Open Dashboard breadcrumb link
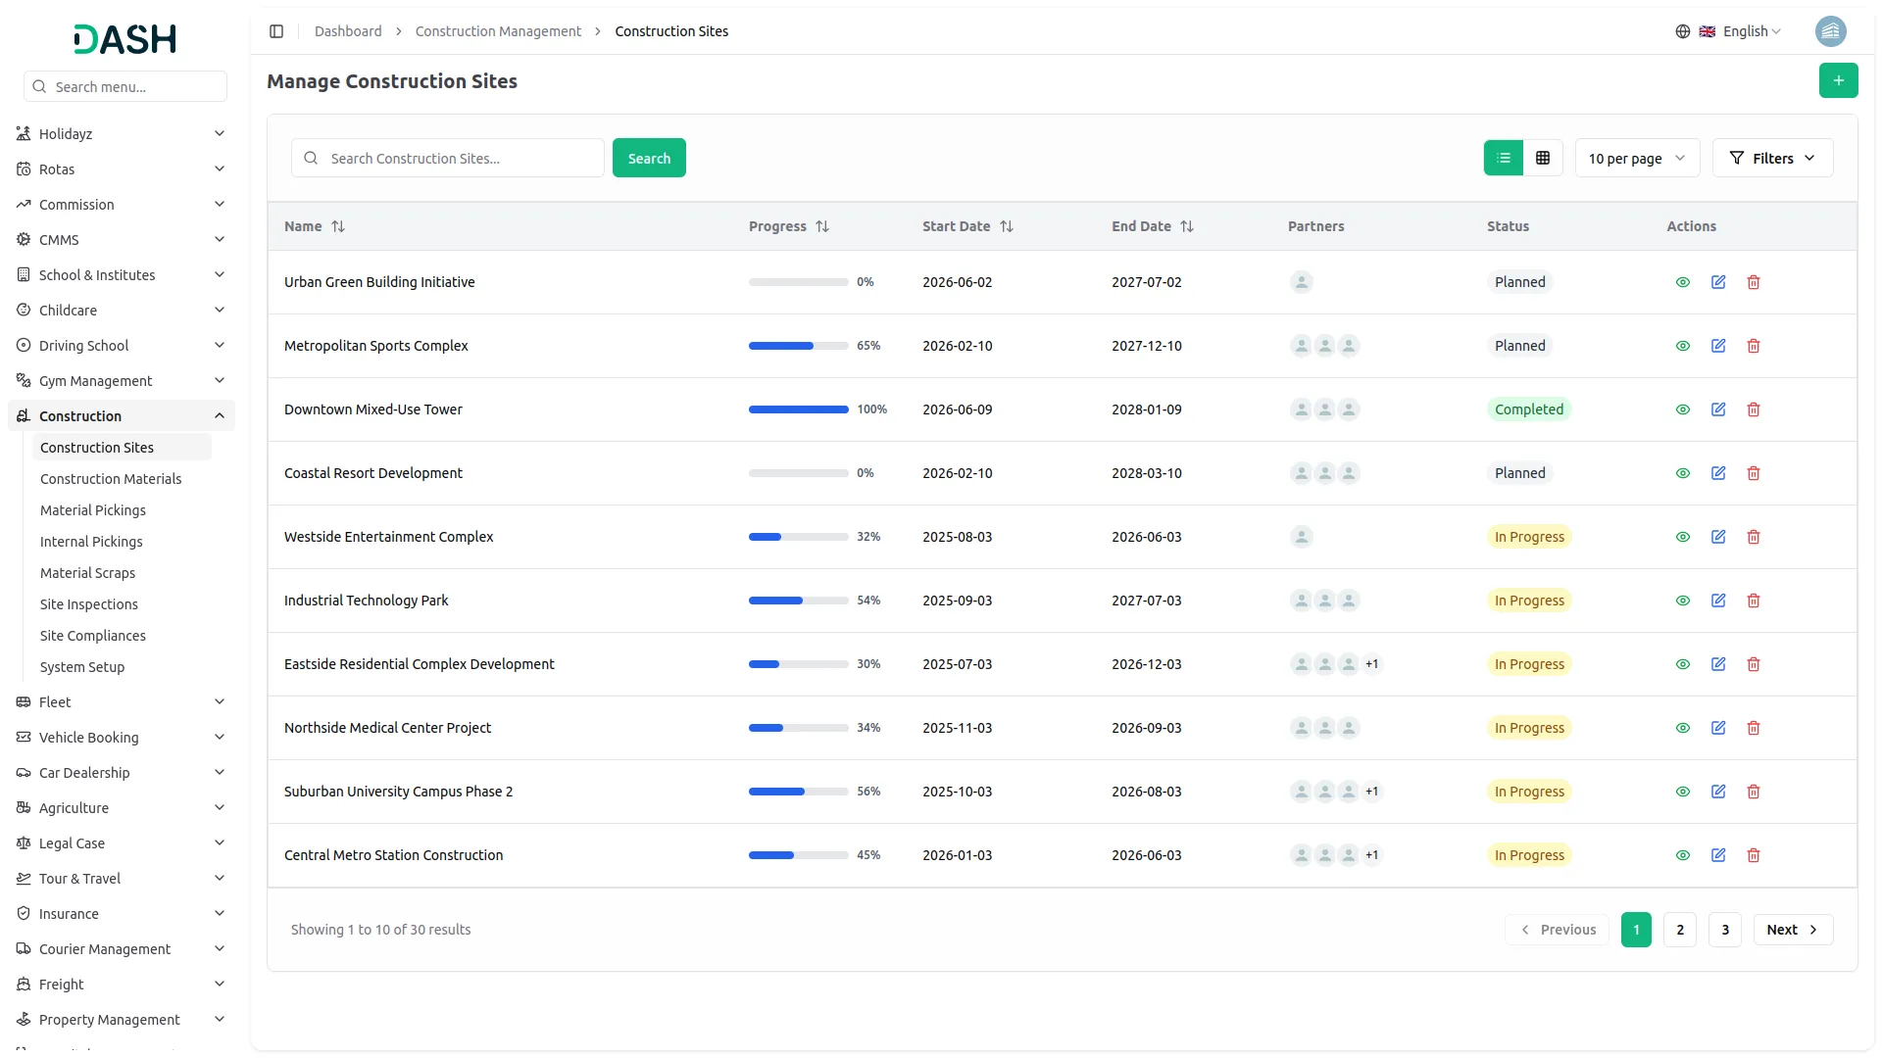The height and width of the screenshot is (1058, 1882). [x=348, y=31]
